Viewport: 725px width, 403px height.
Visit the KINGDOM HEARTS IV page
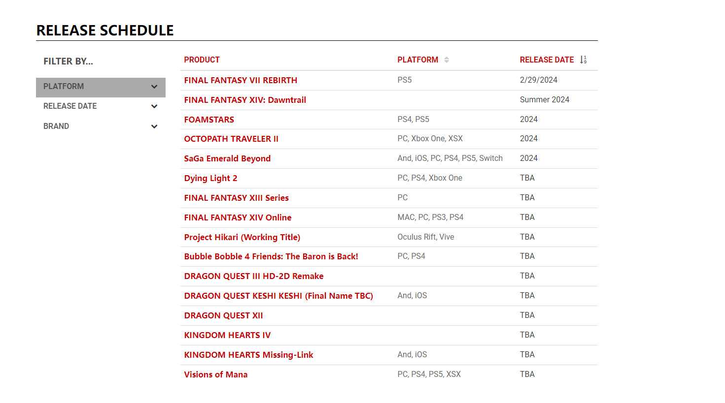click(227, 335)
